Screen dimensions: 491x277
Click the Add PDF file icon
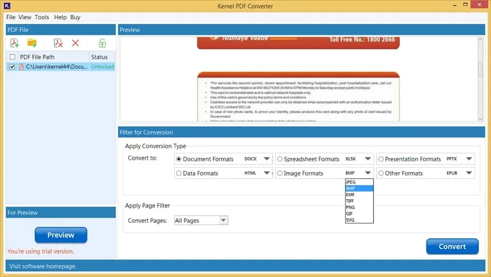14,43
